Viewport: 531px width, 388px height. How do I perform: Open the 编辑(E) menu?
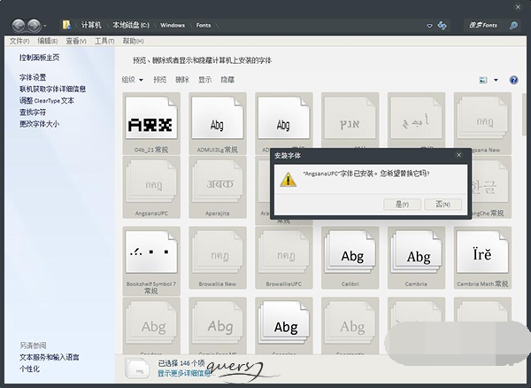48,41
